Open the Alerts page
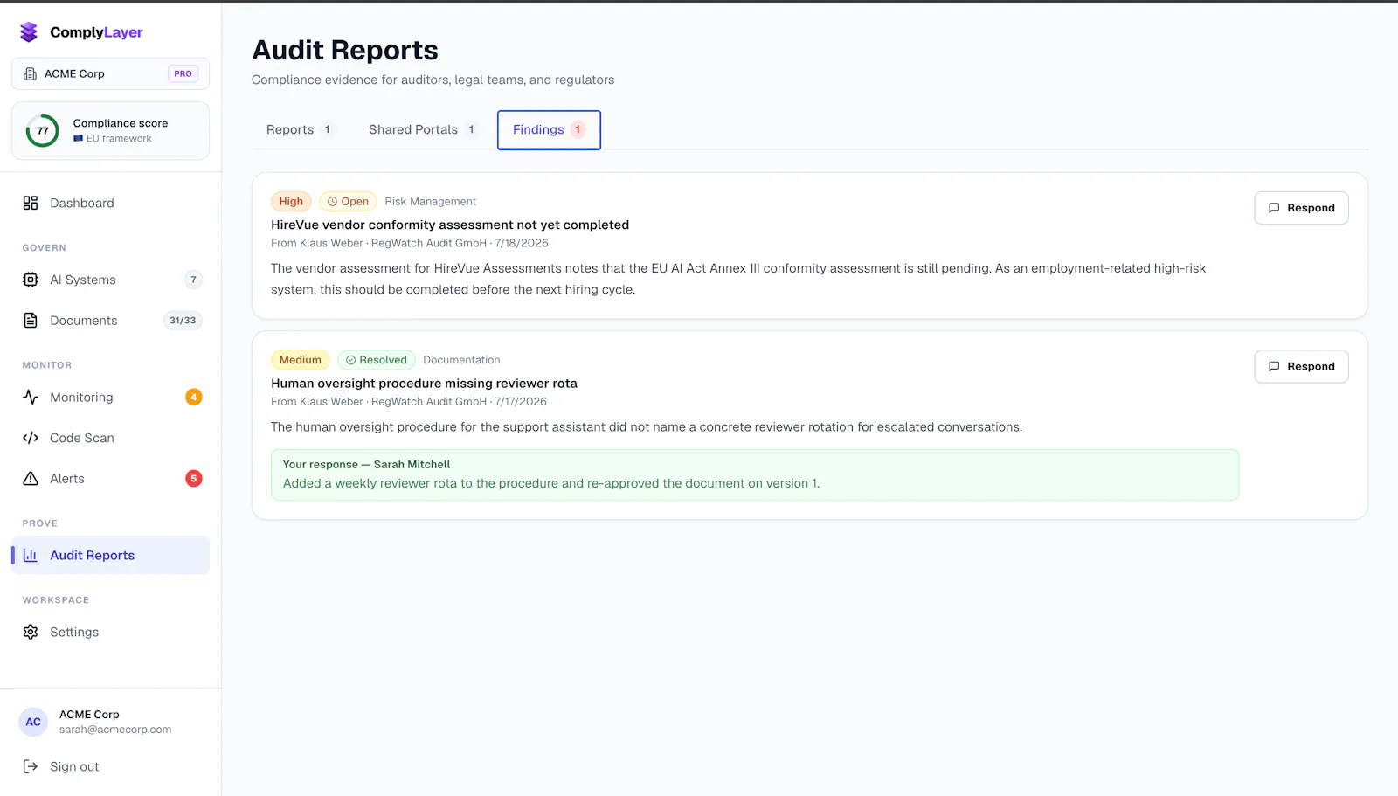 point(110,479)
